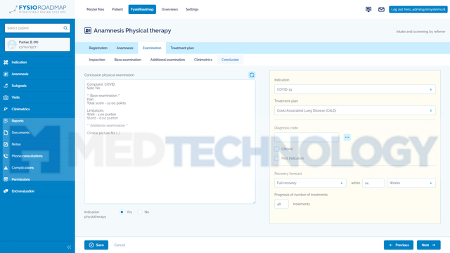Click the number of treatments field
Viewport: 450px width, 253px height.
[x=281, y=205]
